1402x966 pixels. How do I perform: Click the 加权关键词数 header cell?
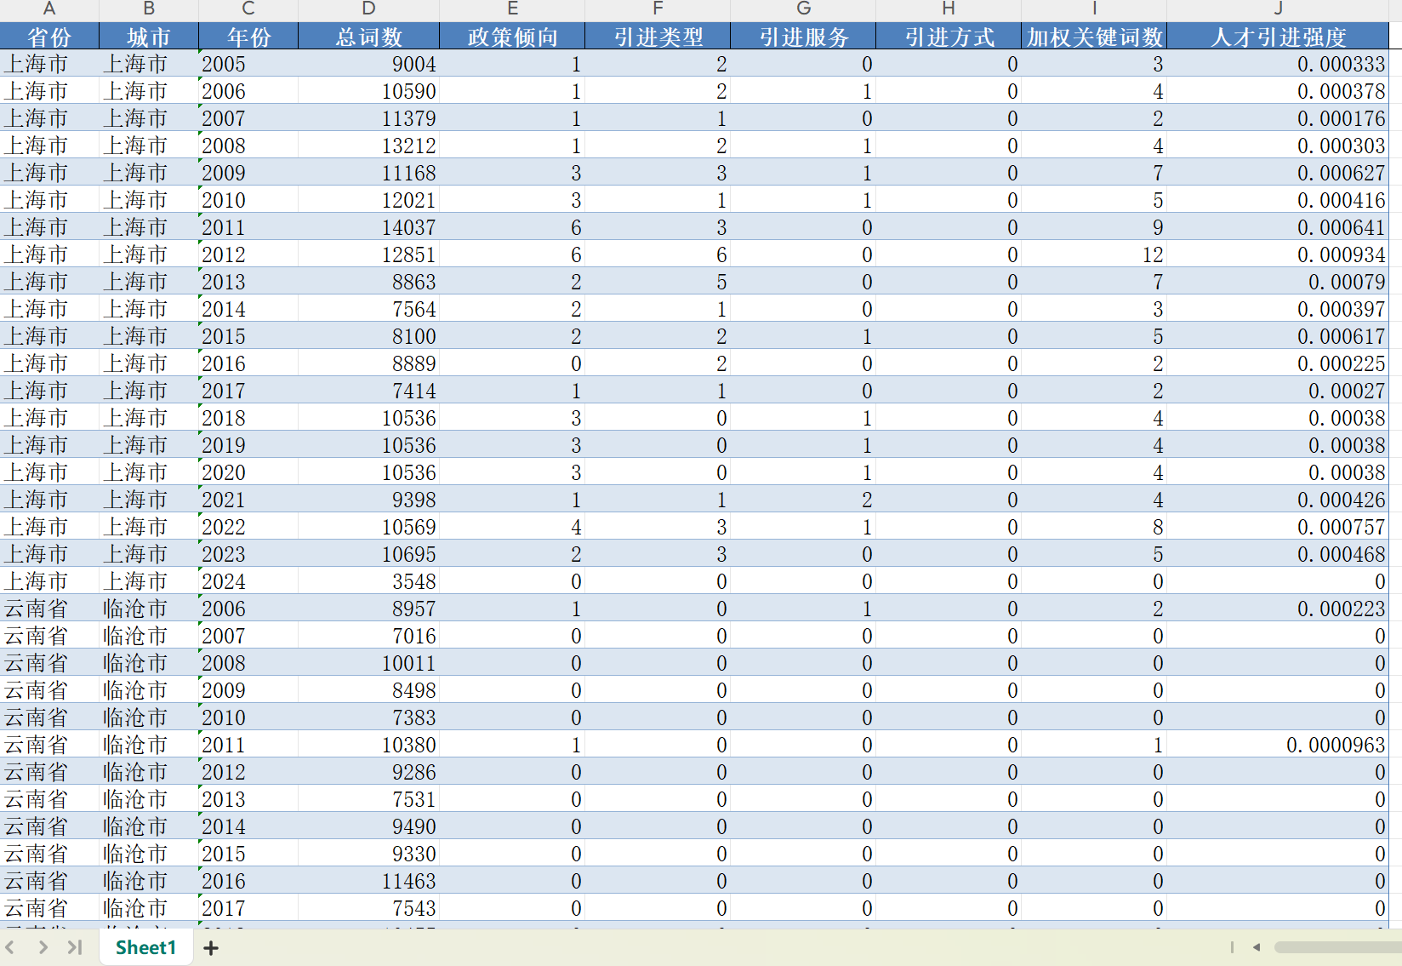[x=1094, y=37]
